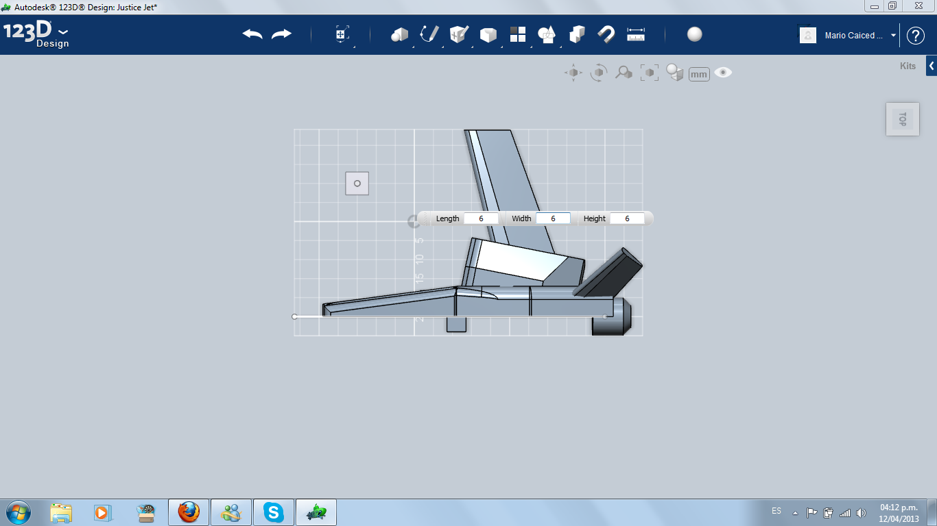Open the Help question mark button

coord(916,36)
